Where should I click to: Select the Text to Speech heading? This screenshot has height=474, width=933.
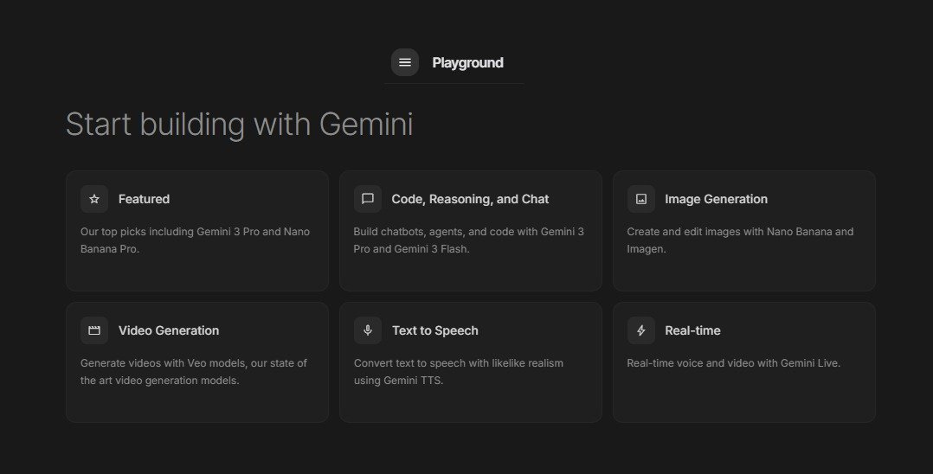click(434, 330)
